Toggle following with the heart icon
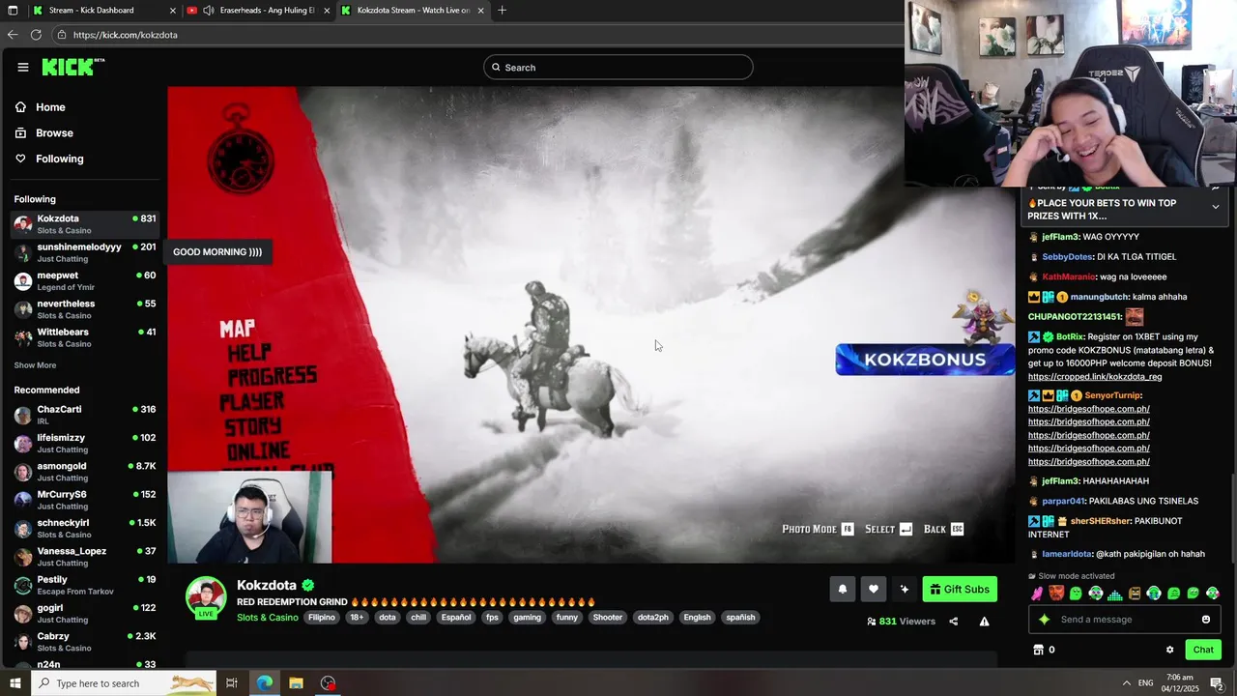1237x696 pixels. (873, 590)
